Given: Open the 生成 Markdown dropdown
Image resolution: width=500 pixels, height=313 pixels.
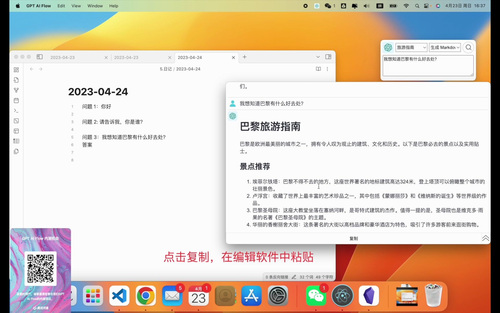Looking at the screenshot, I should click(445, 48).
